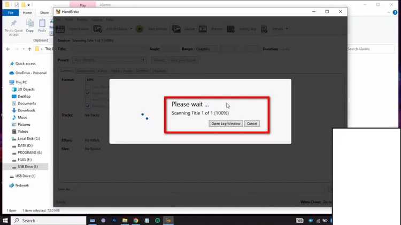Select Network in Explorer sidebar
401x225 pixels.
(x=22, y=186)
